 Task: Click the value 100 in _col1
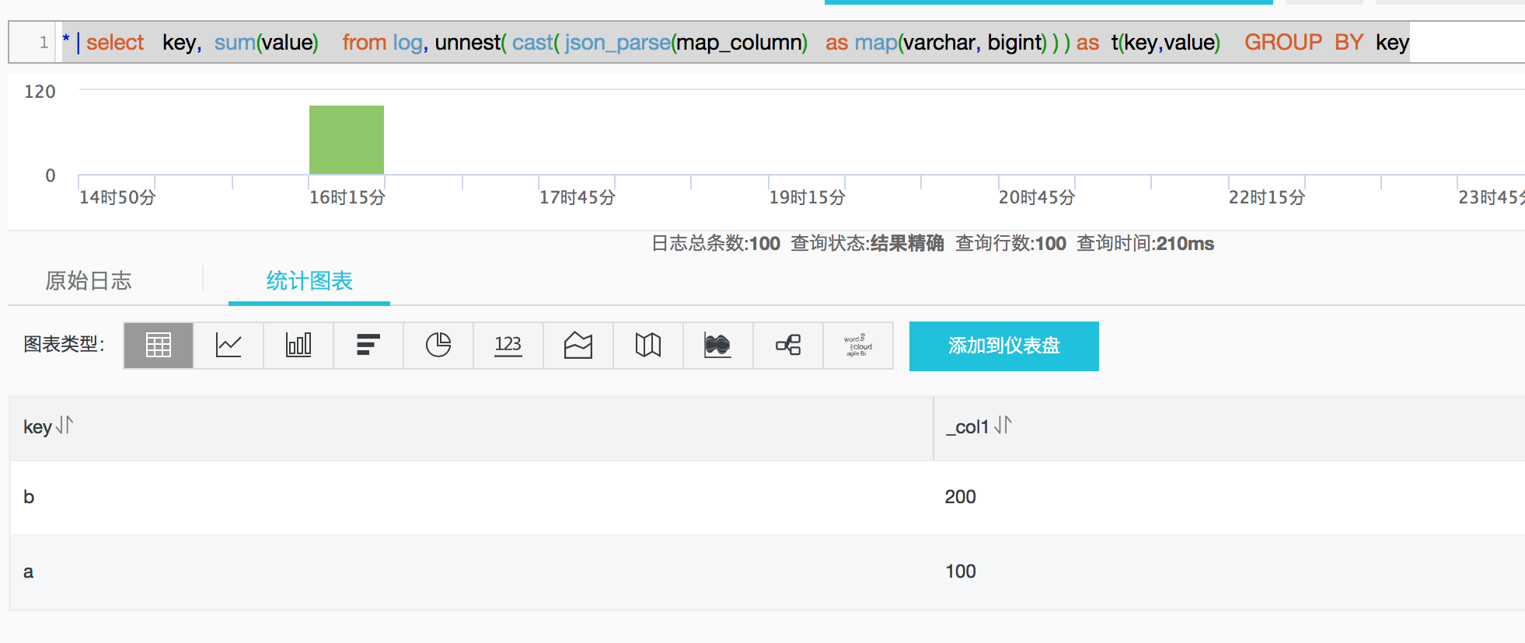click(961, 572)
